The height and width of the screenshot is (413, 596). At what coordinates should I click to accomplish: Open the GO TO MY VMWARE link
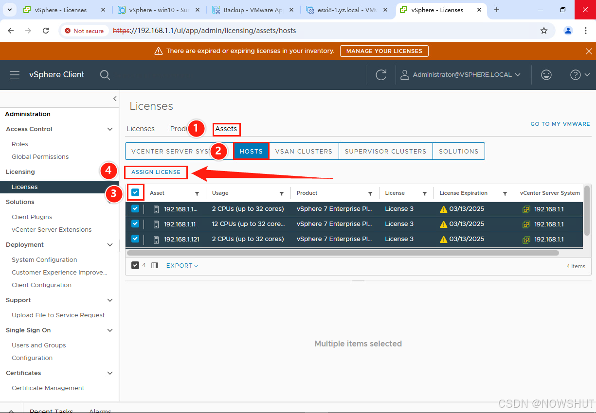pos(560,124)
